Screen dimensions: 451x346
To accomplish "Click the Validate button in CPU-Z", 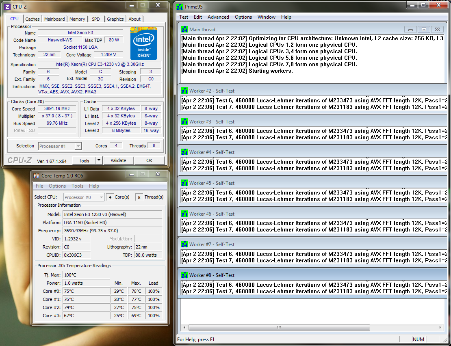I will (118, 160).
